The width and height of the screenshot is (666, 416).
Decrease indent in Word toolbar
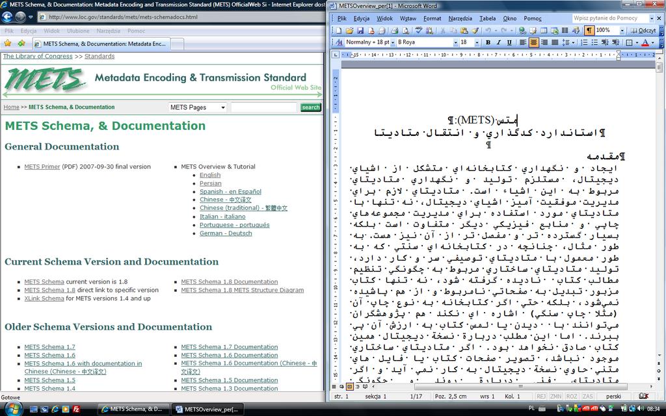point(604,42)
